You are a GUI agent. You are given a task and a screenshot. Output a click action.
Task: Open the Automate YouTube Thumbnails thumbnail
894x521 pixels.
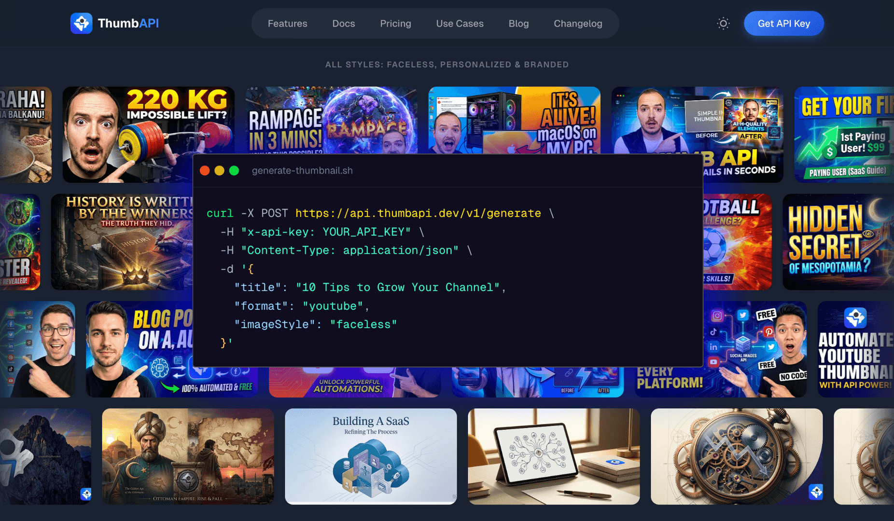[x=855, y=349]
